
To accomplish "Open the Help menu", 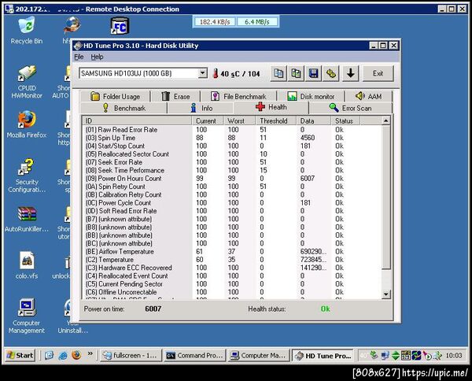I will coord(97,57).
